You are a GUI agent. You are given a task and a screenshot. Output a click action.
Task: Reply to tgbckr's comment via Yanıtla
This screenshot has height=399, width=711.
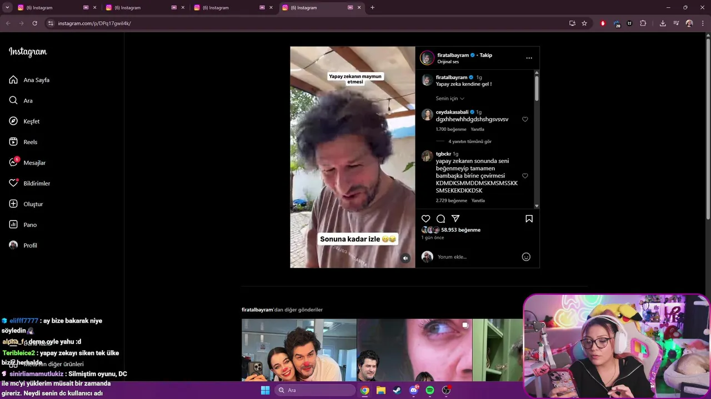coord(478,201)
